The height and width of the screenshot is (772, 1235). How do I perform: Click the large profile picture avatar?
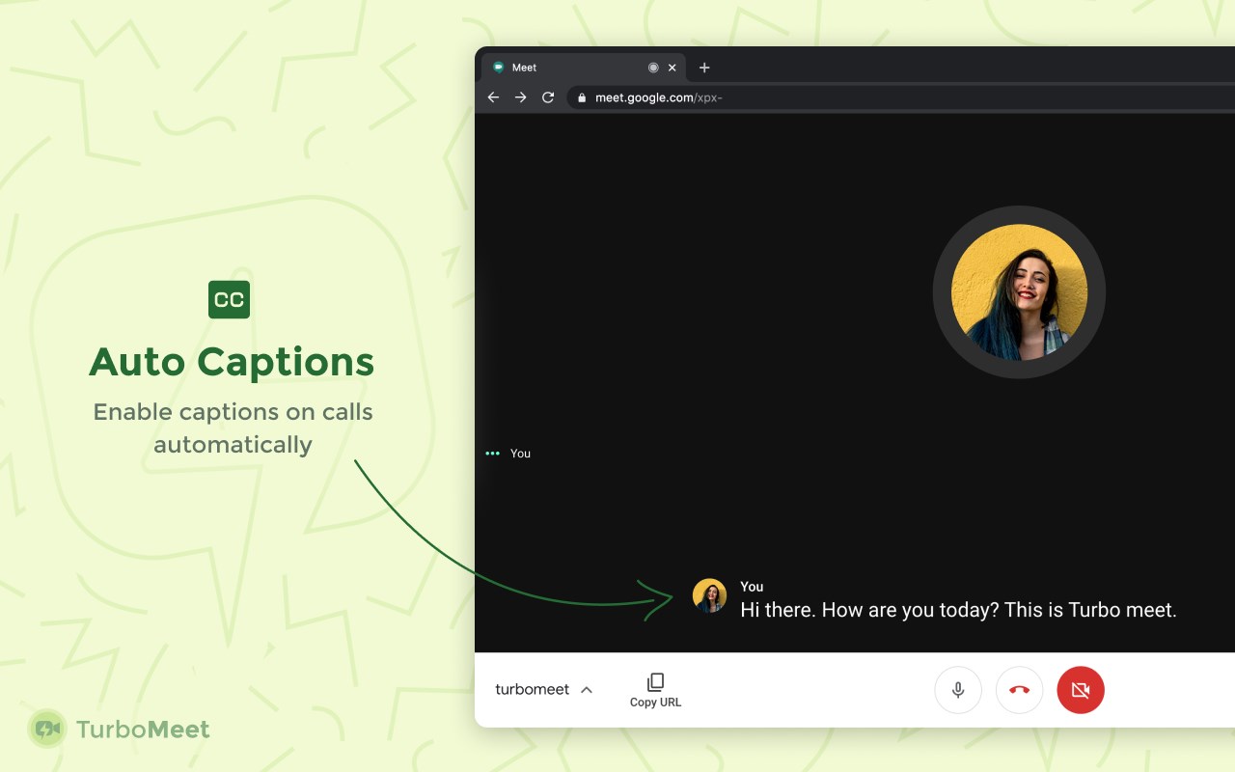click(1019, 292)
